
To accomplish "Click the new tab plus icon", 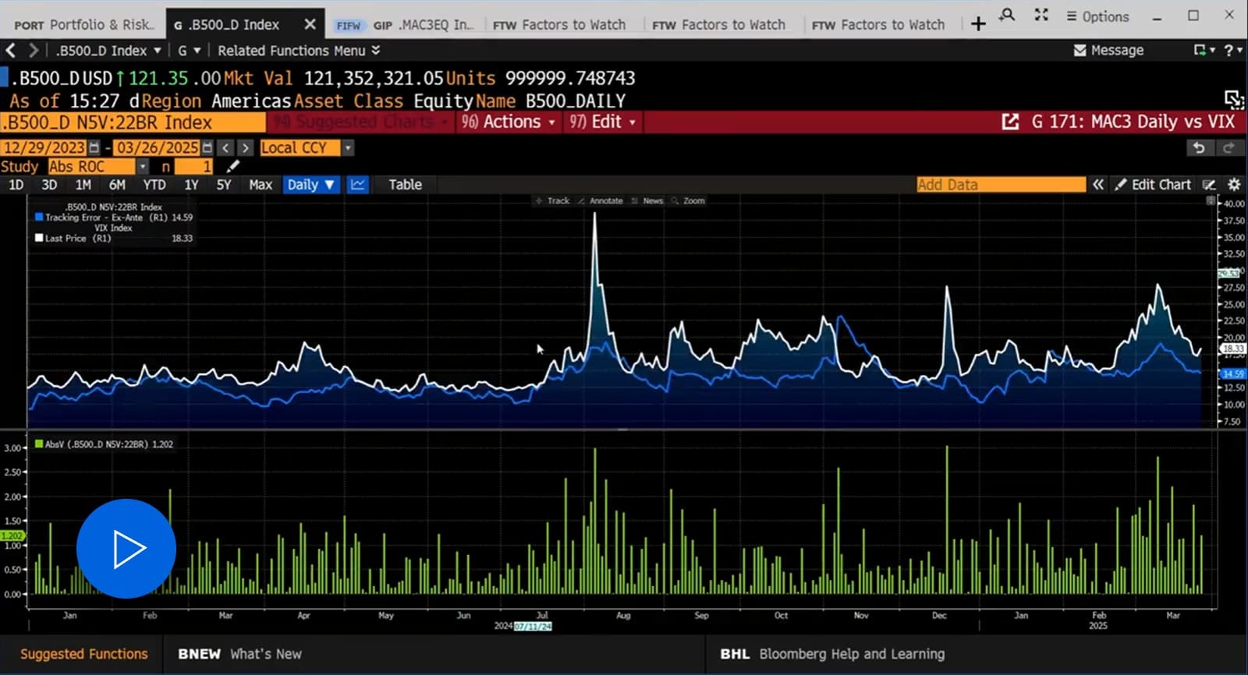I will [978, 24].
